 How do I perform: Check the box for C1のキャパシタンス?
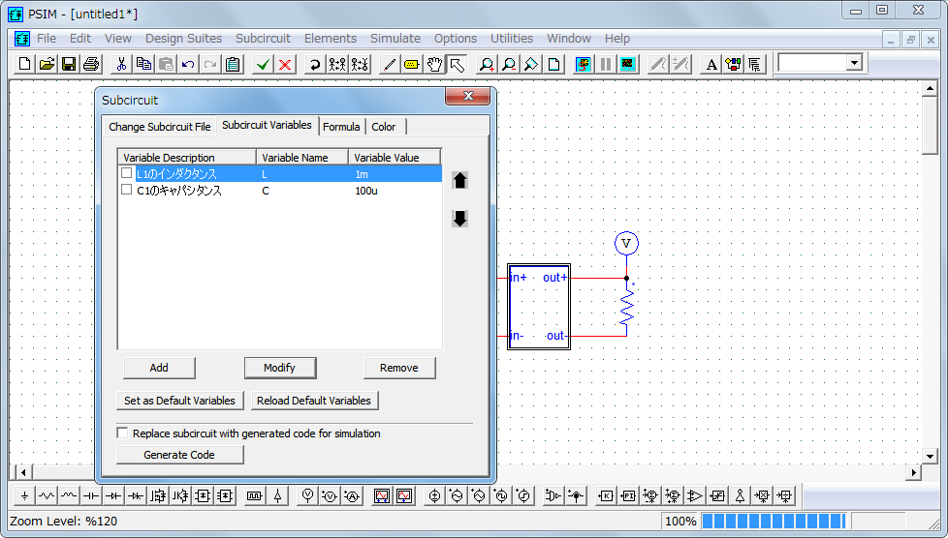126,190
